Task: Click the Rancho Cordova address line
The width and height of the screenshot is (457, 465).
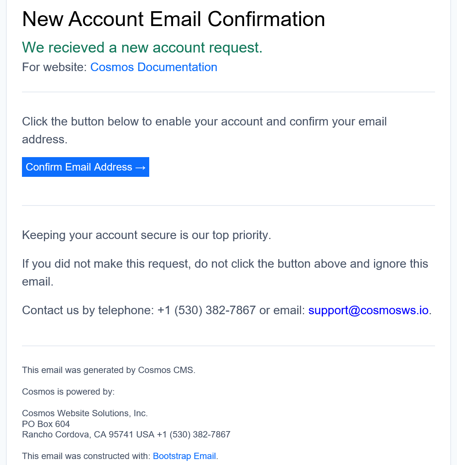Action: [x=126, y=434]
